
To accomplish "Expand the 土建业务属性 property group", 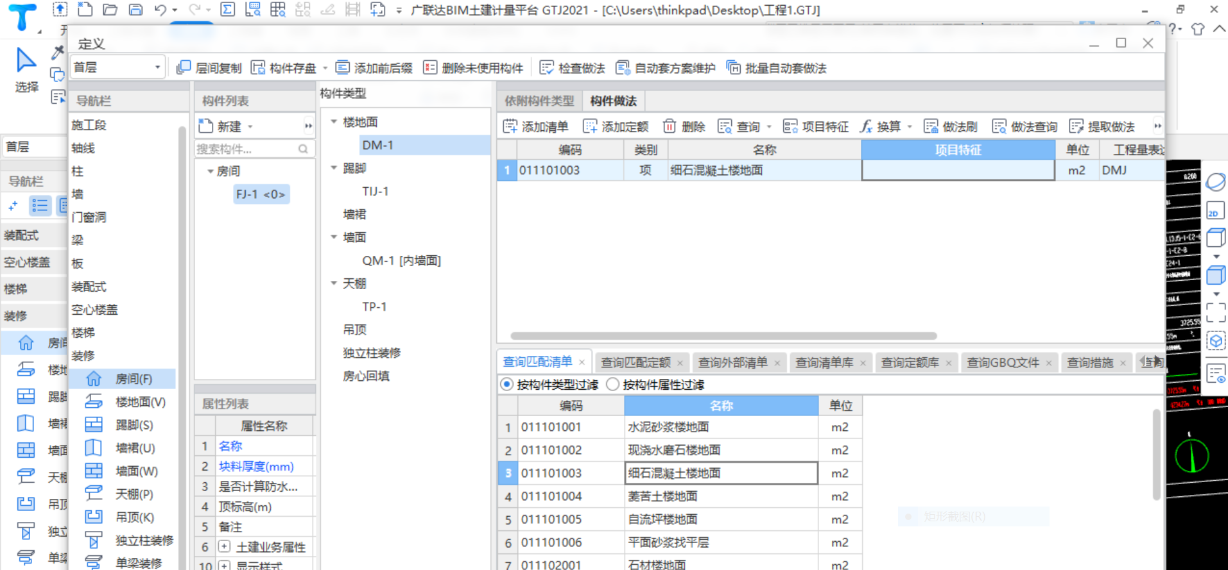I will click(x=224, y=547).
